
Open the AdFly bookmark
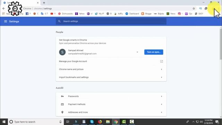click(118, 14)
